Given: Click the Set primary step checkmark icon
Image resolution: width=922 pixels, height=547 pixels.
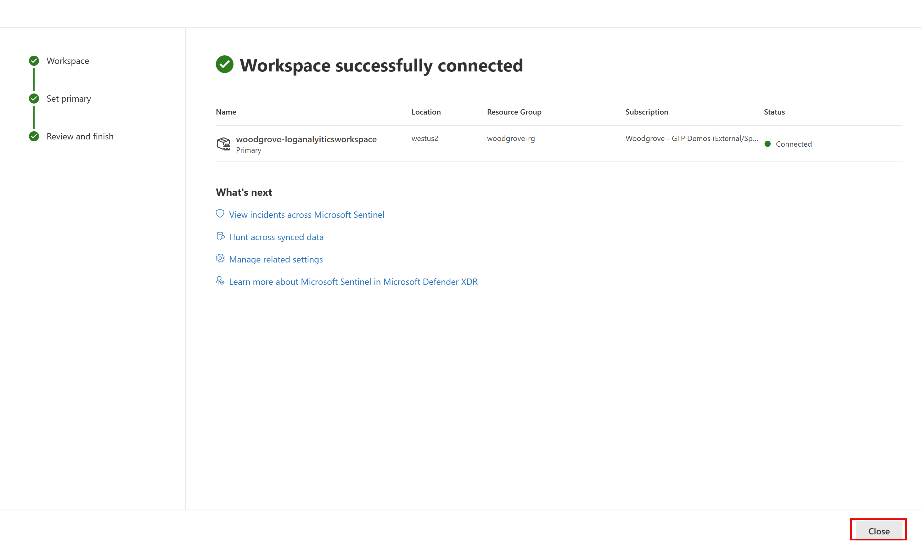Looking at the screenshot, I should coord(34,99).
